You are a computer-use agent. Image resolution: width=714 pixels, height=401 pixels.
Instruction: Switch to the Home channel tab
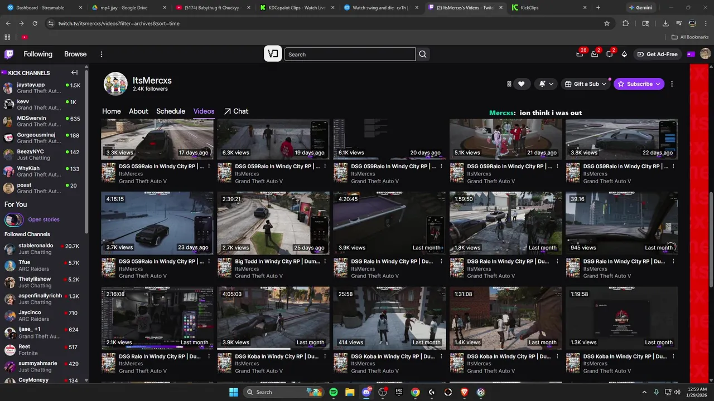(112, 111)
